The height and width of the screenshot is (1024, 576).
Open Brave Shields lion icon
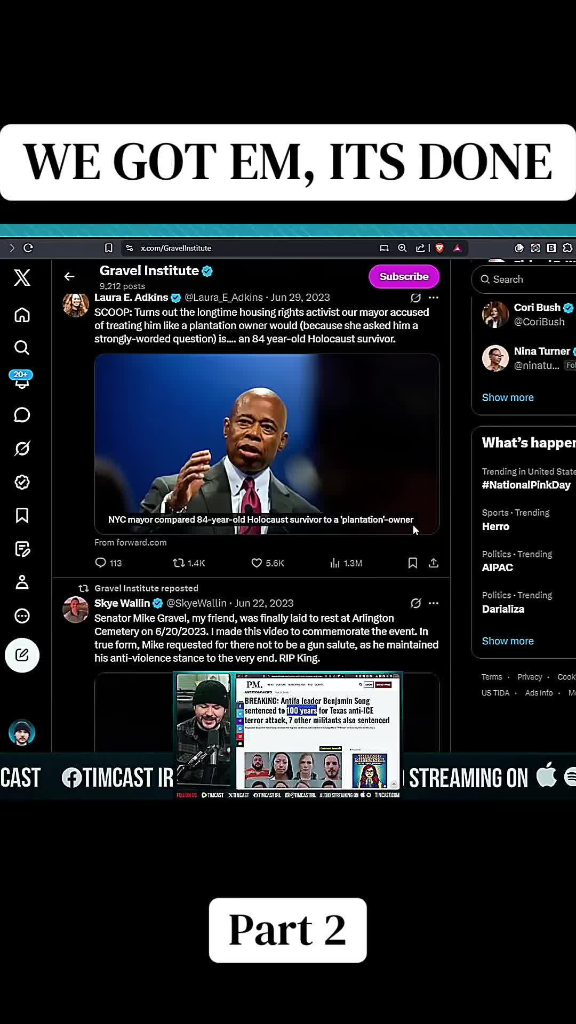click(439, 248)
